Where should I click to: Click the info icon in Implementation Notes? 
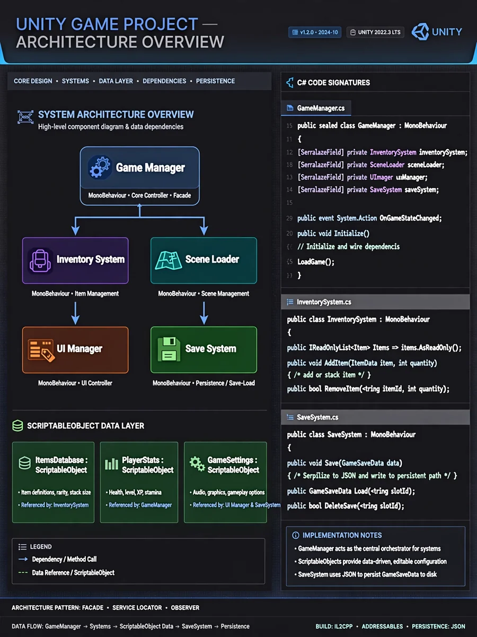click(295, 535)
